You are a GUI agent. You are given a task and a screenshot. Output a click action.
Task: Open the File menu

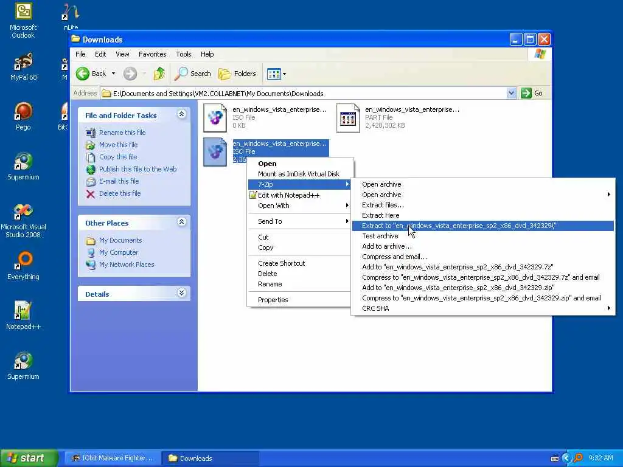click(x=80, y=54)
